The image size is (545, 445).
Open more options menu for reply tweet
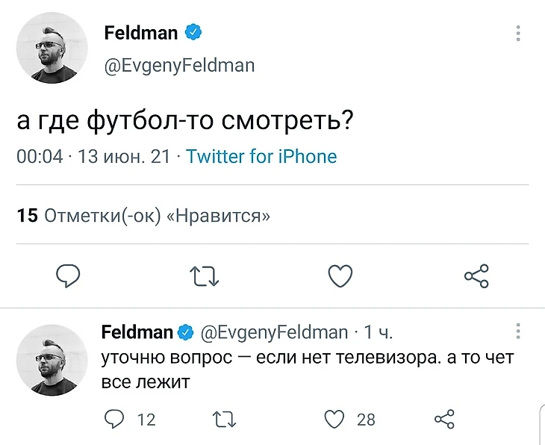(518, 332)
